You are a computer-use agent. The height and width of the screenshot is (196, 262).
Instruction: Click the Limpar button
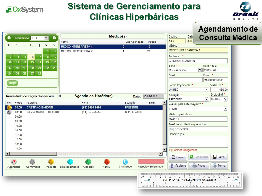coord(178,157)
